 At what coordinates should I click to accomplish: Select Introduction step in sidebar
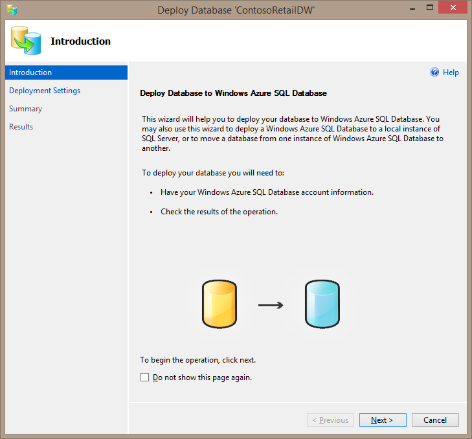pyautogui.click(x=66, y=73)
